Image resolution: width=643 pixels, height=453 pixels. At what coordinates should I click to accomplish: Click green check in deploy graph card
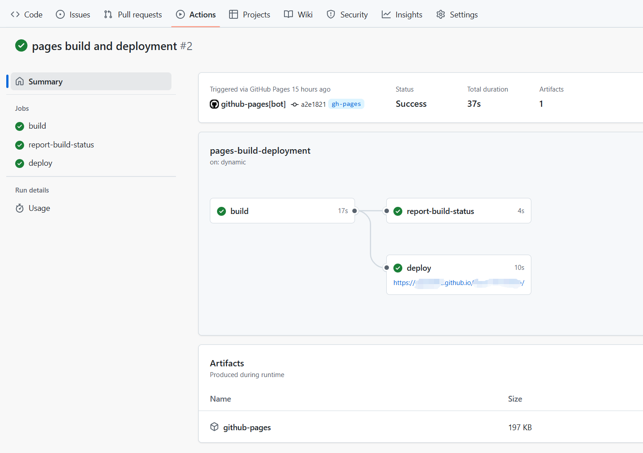pyautogui.click(x=398, y=268)
